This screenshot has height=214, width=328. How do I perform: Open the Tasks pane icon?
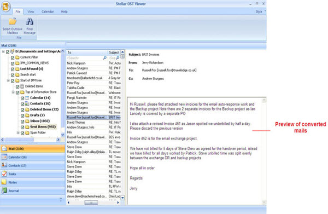4,173
